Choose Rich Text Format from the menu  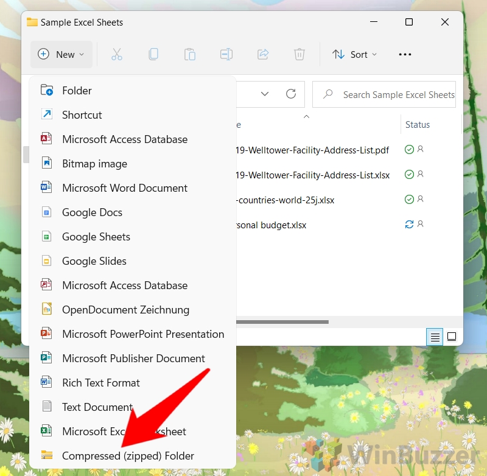point(133,383)
